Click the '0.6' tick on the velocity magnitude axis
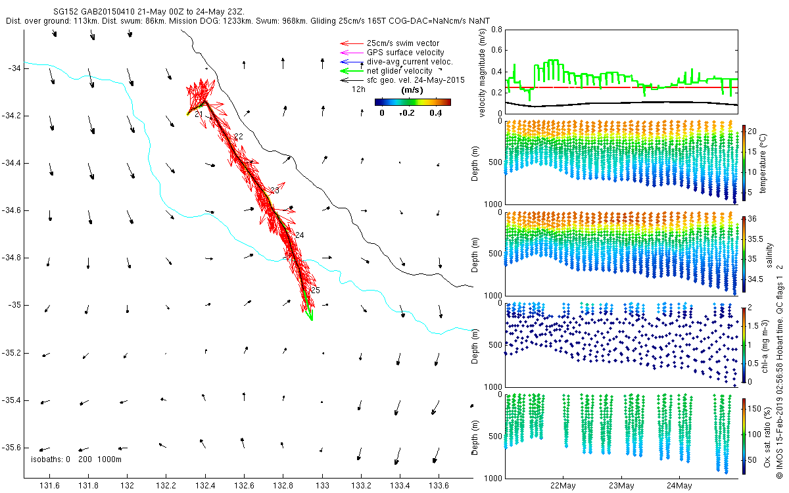This screenshot has height=493, width=789. (x=496, y=51)
